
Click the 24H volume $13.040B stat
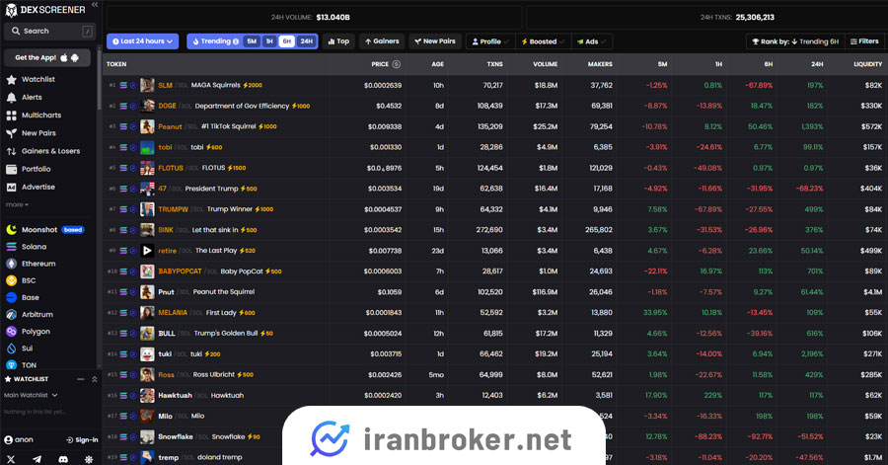(x=315, y=18)
